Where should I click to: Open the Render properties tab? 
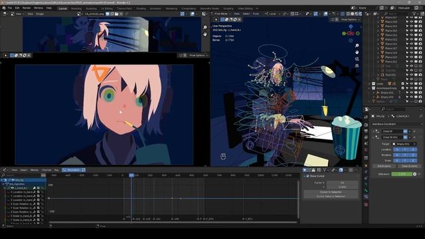point(366,125)
